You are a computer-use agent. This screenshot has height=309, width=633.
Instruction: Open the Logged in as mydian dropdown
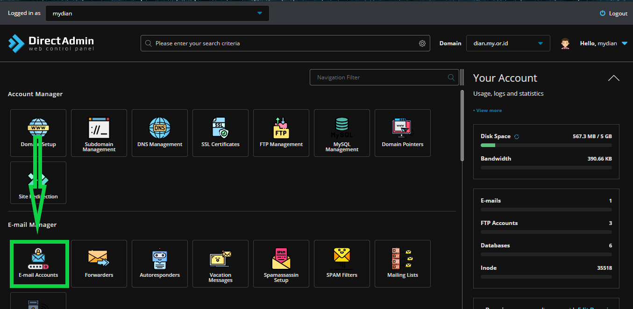click(157, 14)
